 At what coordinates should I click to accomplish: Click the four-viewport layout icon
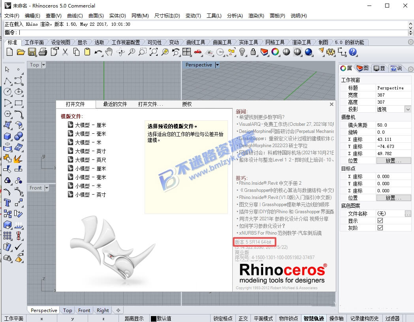pos(186,52)
